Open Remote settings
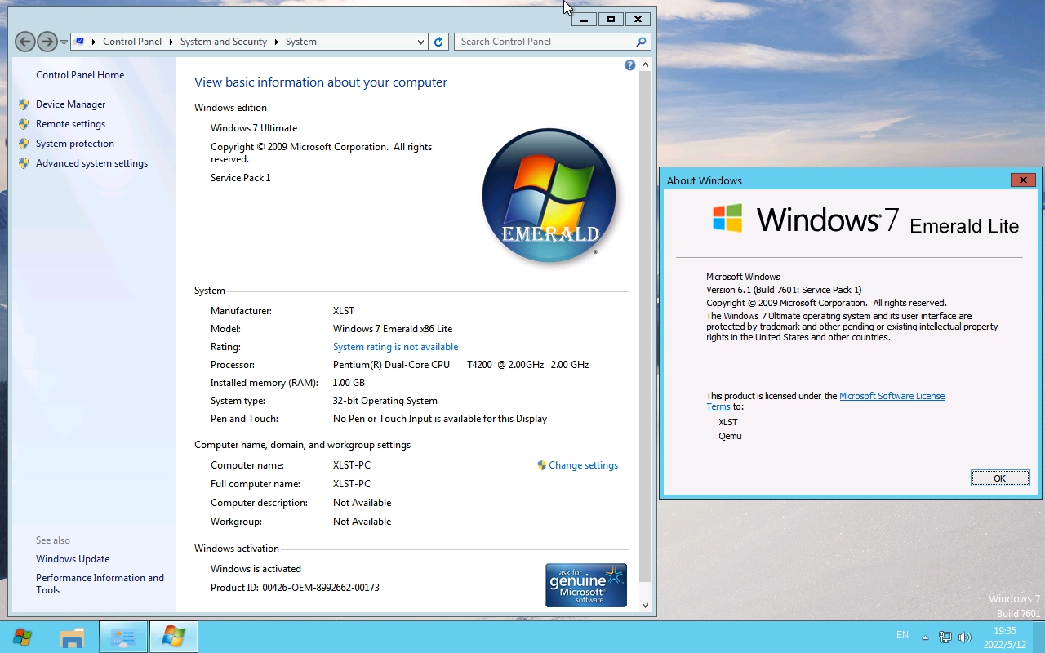This screenshot has height=653, width=1045. pos(70,124)
